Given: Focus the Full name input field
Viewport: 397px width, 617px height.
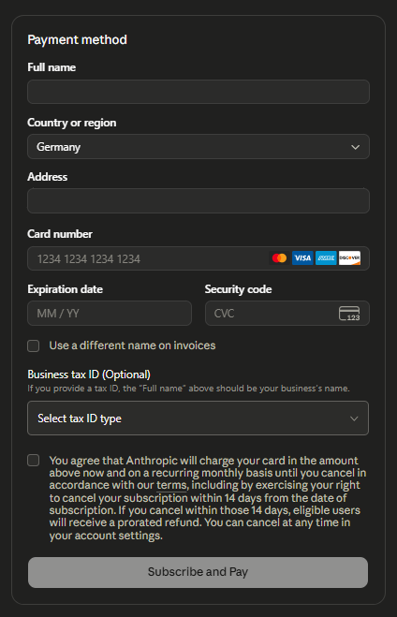Looking at the screenshot, I should pos(198,92).
